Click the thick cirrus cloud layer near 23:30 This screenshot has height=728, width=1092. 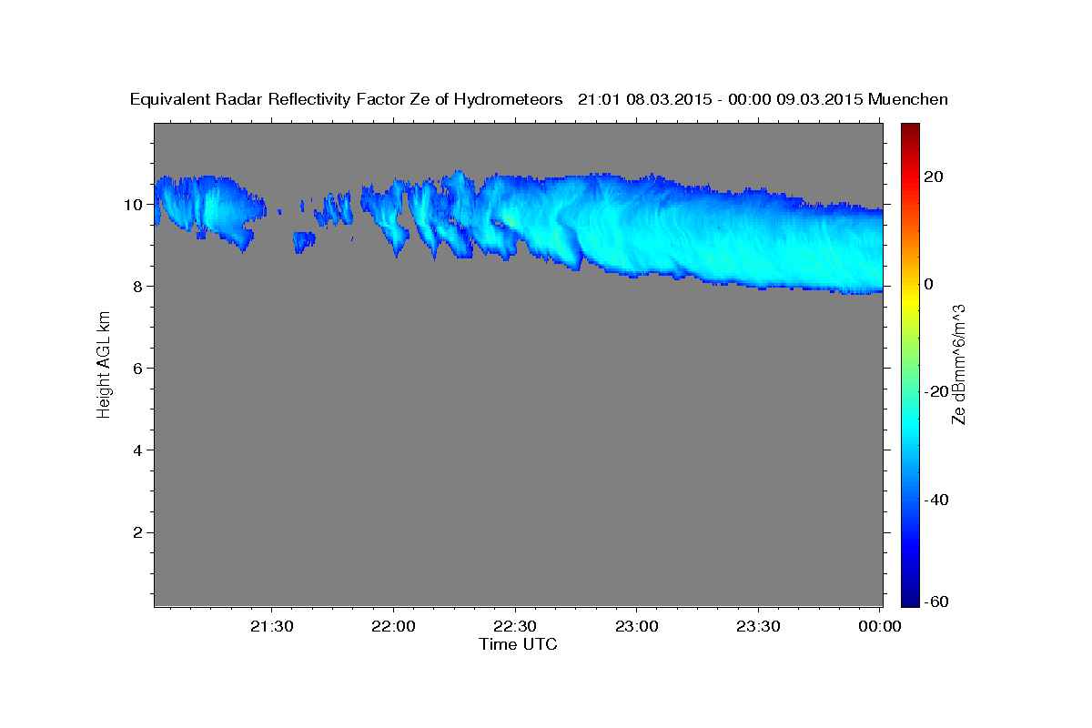[760, 241]
